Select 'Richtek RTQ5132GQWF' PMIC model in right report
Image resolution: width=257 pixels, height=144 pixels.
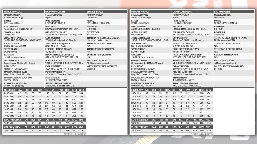[x=143, y=69]
